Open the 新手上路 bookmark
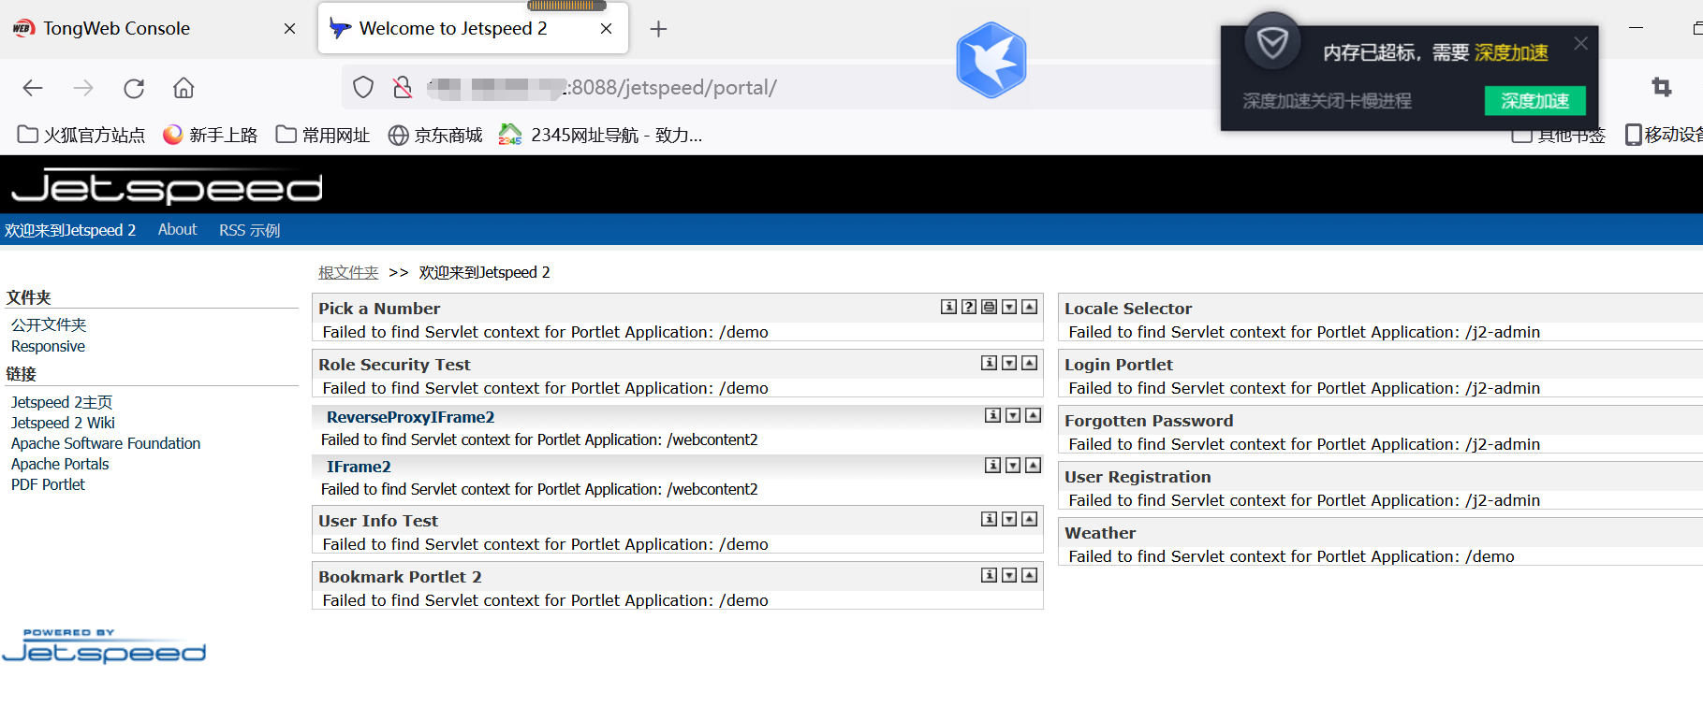The width and height of the screenshot is (1703, 720). tap(210, 135)
